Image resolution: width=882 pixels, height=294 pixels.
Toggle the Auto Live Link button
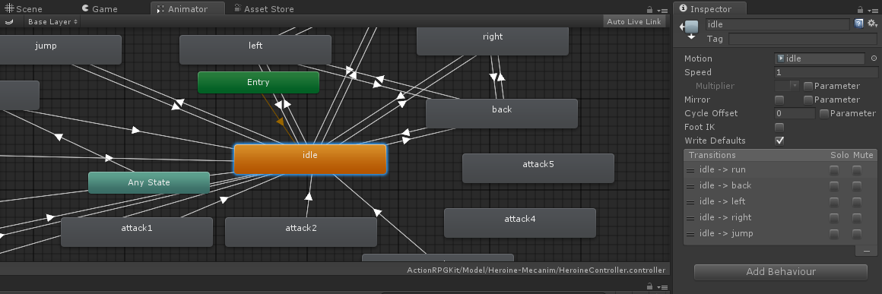tap(635, 21)
